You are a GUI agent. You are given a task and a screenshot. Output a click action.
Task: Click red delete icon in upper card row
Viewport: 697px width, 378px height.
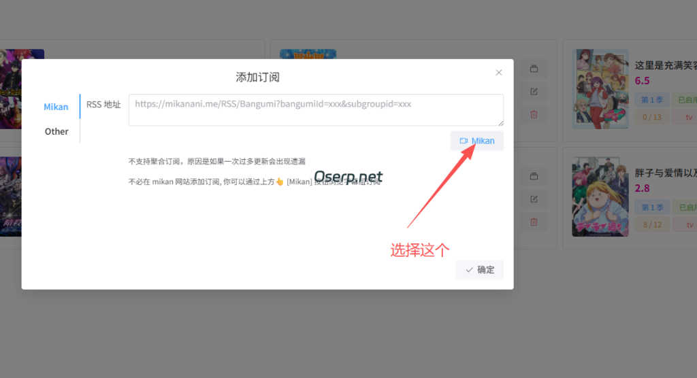[x=534, y=115]
